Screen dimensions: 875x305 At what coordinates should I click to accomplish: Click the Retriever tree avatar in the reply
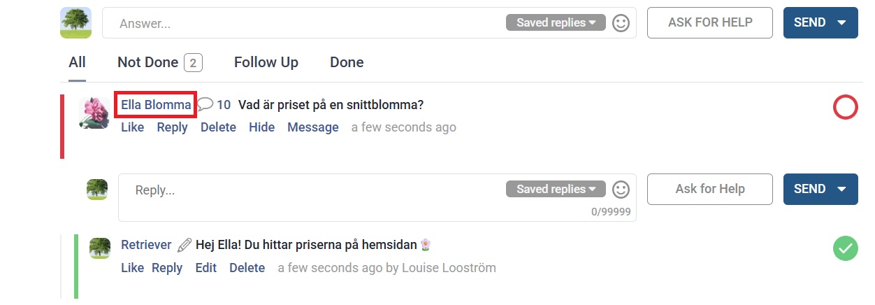click(100, 248)
